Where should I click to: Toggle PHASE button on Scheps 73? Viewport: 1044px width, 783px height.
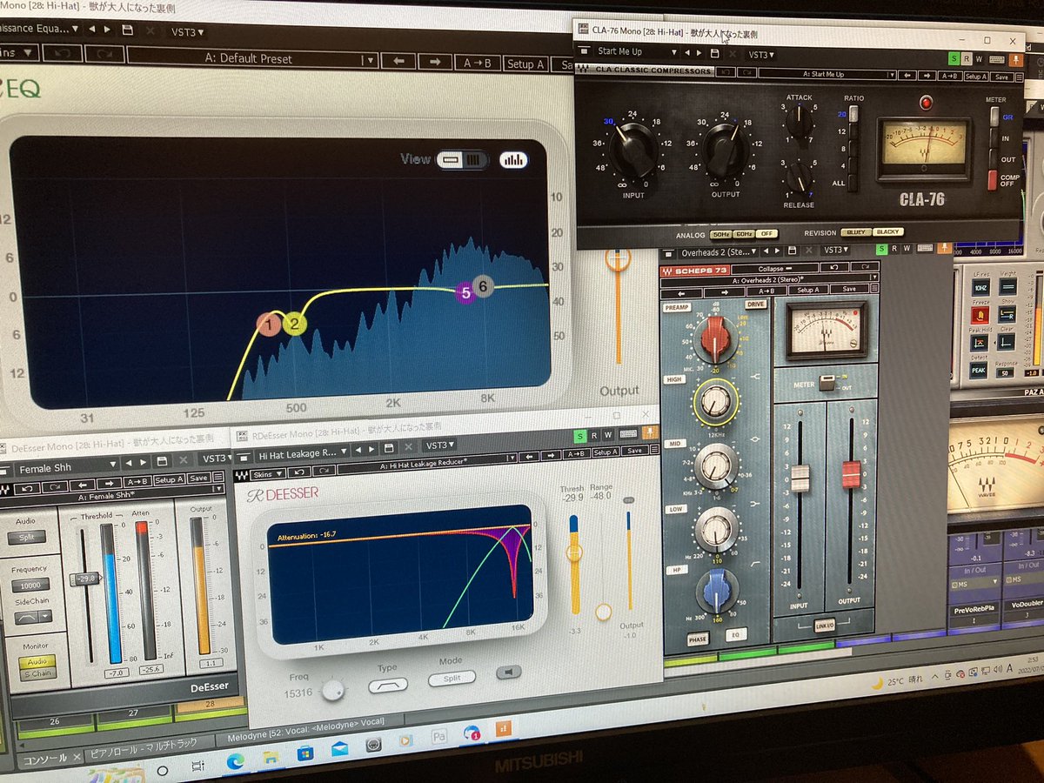point(698,639)
